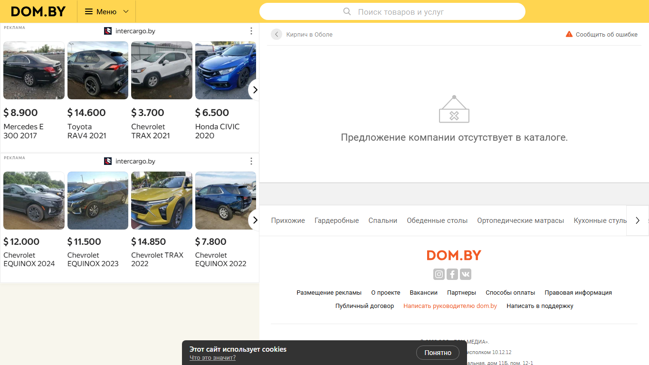
Task: Open Способы оплаты footer link
Action: (x=511, y=293)
